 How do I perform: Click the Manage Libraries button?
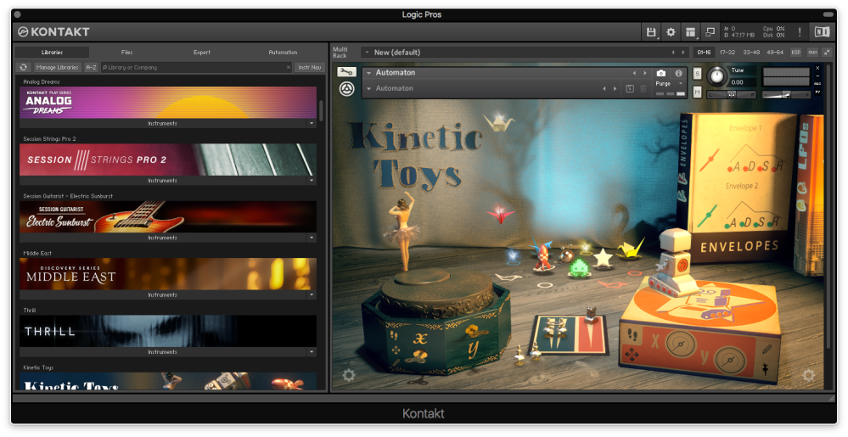(58, 67)
